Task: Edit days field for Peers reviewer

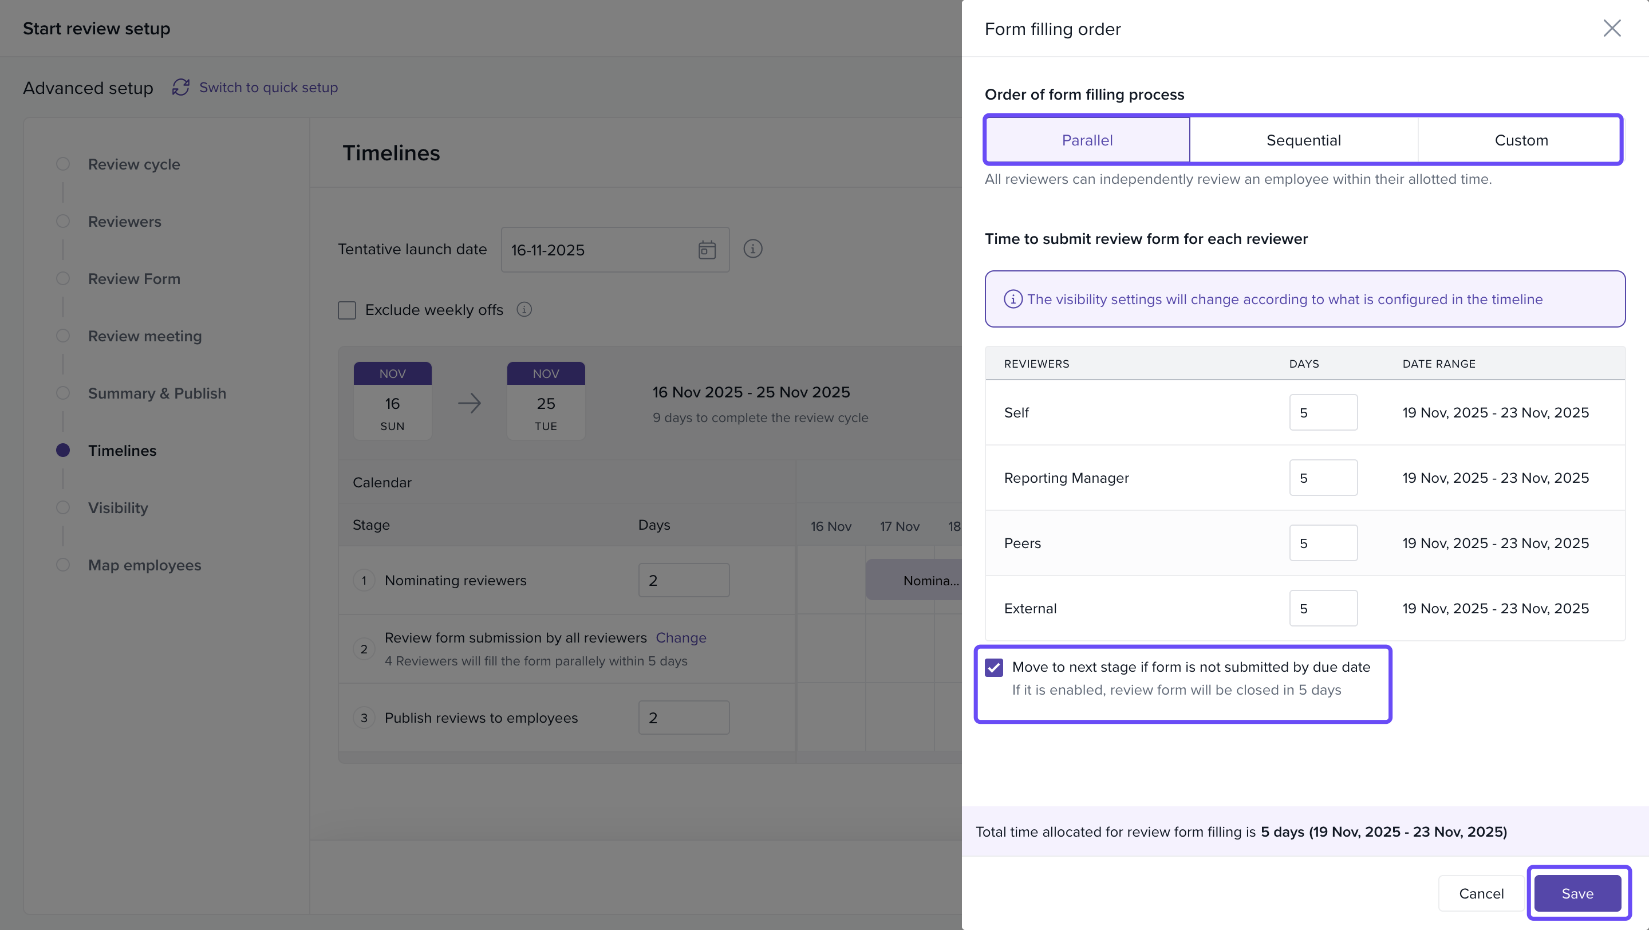Action: click(1323, 543)
